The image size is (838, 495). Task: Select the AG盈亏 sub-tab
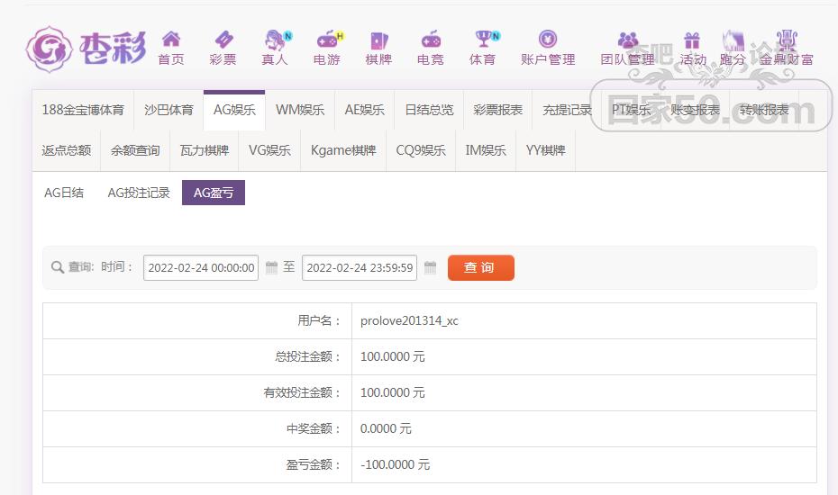click(x=214, y=193)
